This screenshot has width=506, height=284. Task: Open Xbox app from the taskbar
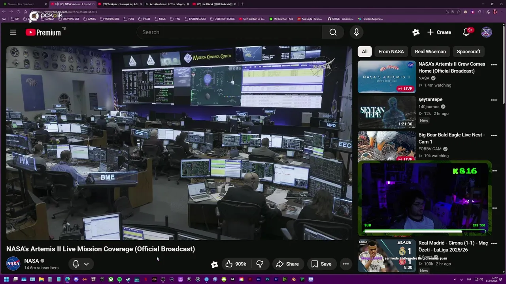pos(111,279)
